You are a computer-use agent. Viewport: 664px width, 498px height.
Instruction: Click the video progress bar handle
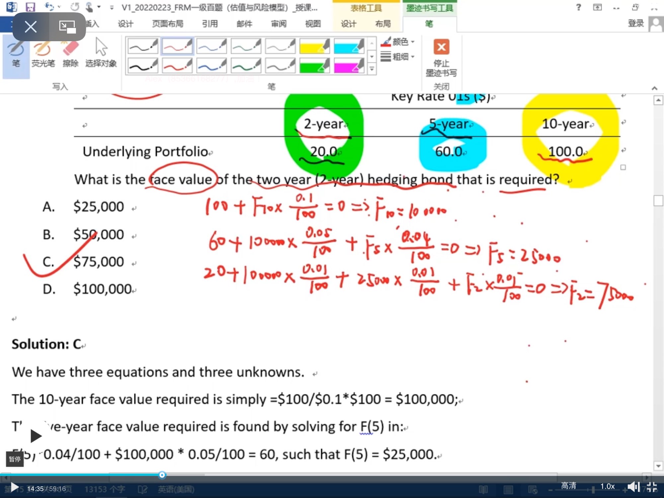pyautogui.click(x=162, y=475)
